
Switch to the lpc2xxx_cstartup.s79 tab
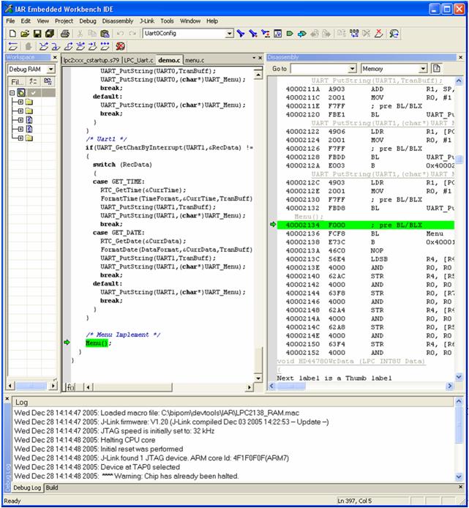(91, 60)
